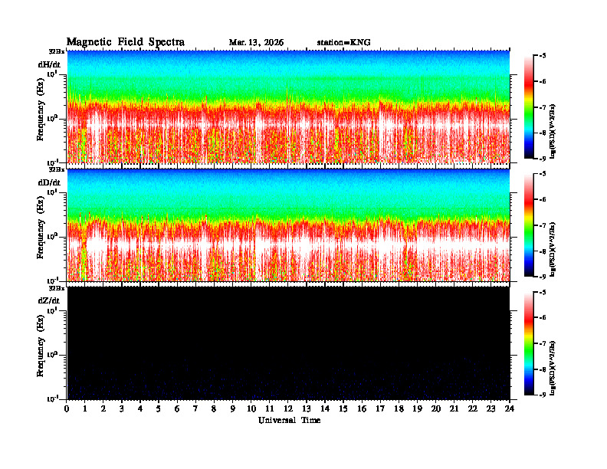The image size is (607, 469).
Task: Click the -7 tick on dD/dt color scale
Action: tap(543, 225)
